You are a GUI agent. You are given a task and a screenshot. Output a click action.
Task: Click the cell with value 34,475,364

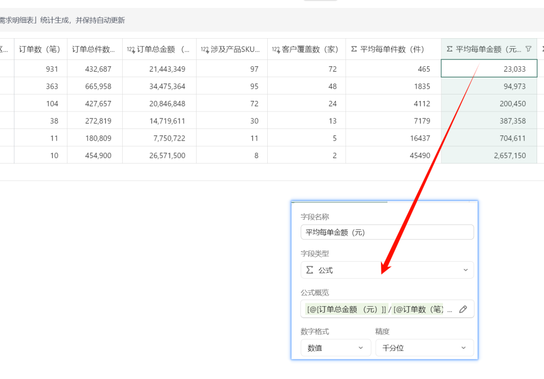click(x=159, y=86)
